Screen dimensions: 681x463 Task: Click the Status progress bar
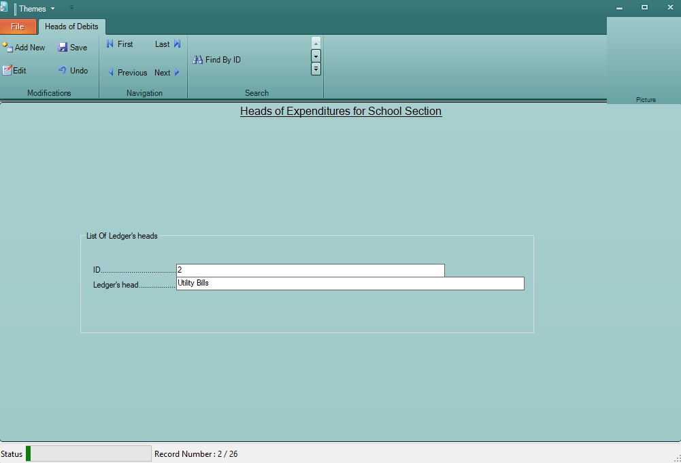click(x=88, y=453)
